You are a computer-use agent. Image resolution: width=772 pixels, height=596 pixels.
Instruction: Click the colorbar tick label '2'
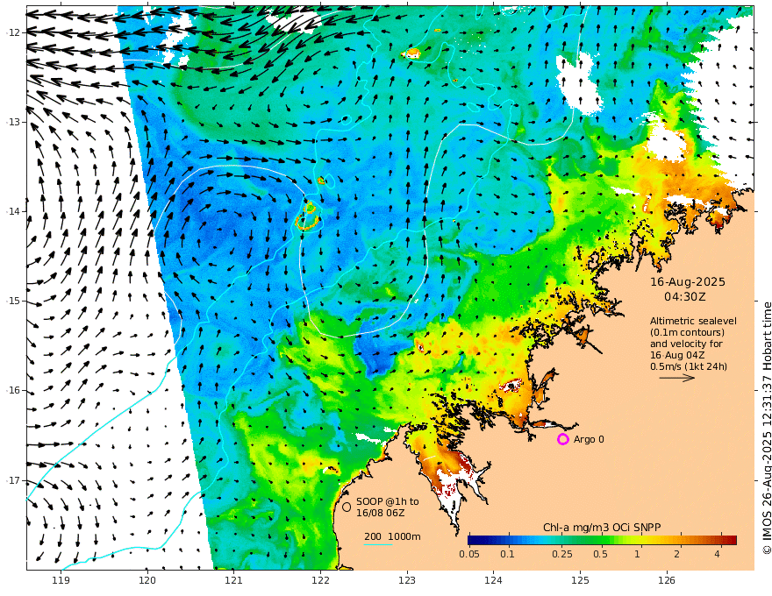(677, 554)
